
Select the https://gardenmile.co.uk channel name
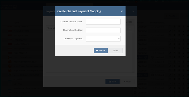tap(25, 62)
